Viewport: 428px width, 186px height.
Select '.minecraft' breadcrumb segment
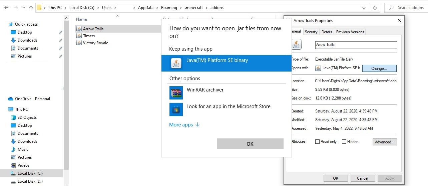[x=193, y=8]
